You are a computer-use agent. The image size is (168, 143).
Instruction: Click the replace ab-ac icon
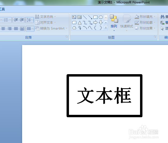tap(162, 23)
